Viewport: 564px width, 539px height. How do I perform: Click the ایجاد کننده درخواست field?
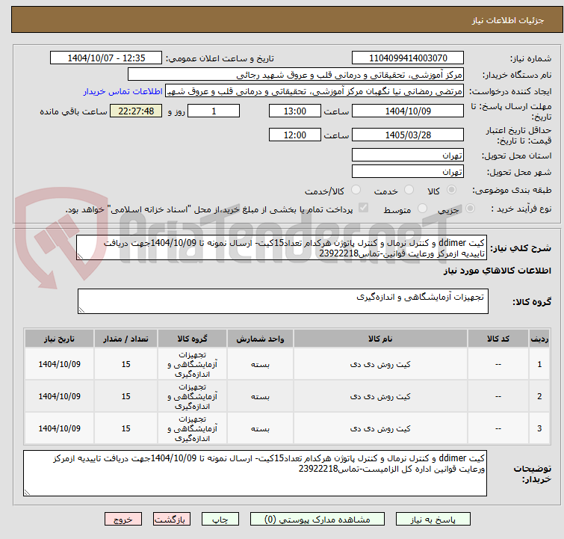pyautogui.click(x=314, y=91)
